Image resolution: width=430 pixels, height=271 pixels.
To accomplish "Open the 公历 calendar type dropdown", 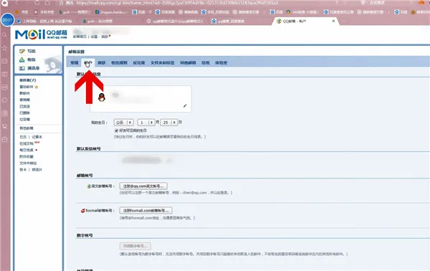I will [124, 123].
